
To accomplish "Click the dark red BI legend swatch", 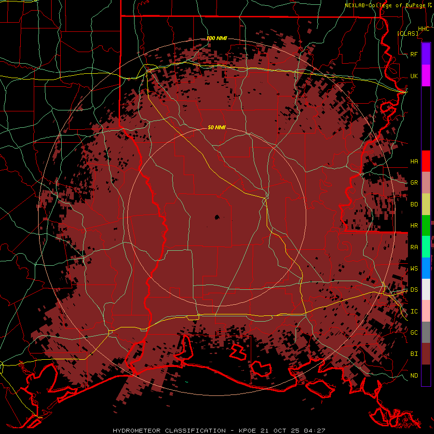I will pyautogui.click(x=426, y=354).
